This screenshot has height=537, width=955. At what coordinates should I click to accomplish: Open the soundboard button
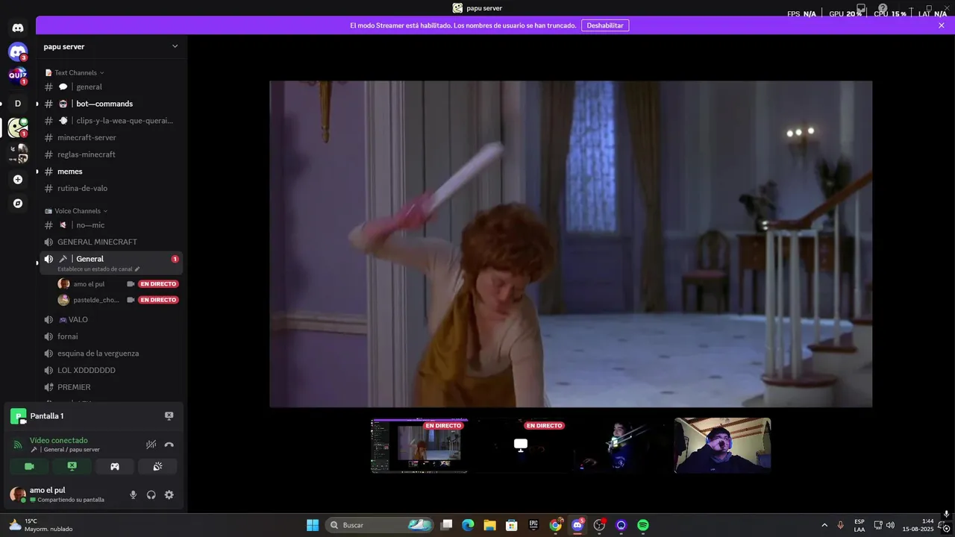click(157, 466)
